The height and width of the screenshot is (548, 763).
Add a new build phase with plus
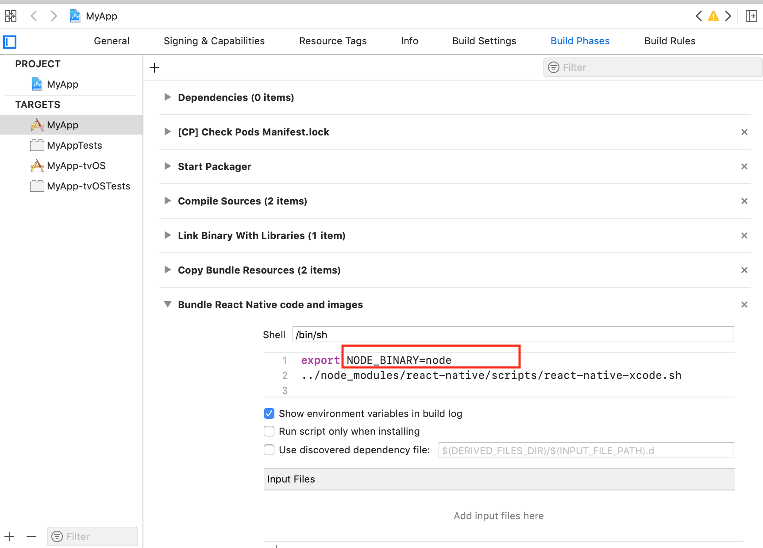coord(154,68)
